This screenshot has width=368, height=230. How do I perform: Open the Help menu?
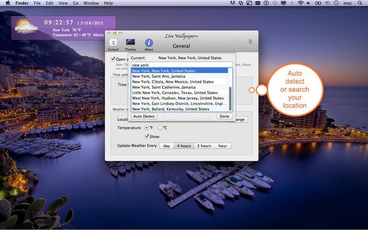(x=108, y=3)
